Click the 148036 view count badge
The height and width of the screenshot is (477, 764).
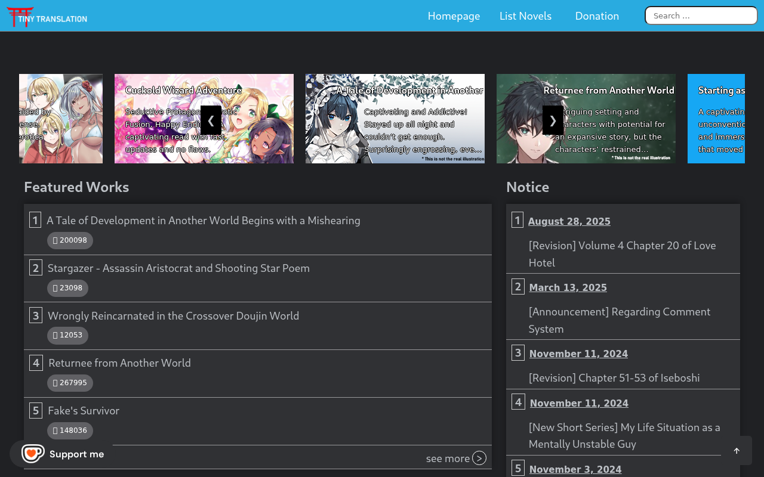(x=70, y=430)
